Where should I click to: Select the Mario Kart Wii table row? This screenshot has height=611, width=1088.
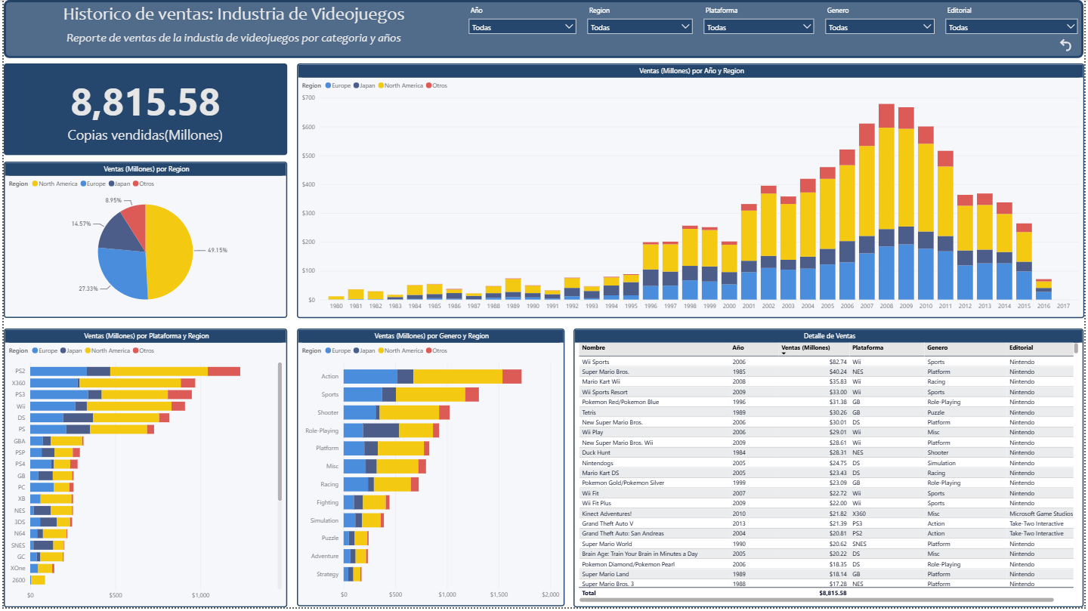827,381
